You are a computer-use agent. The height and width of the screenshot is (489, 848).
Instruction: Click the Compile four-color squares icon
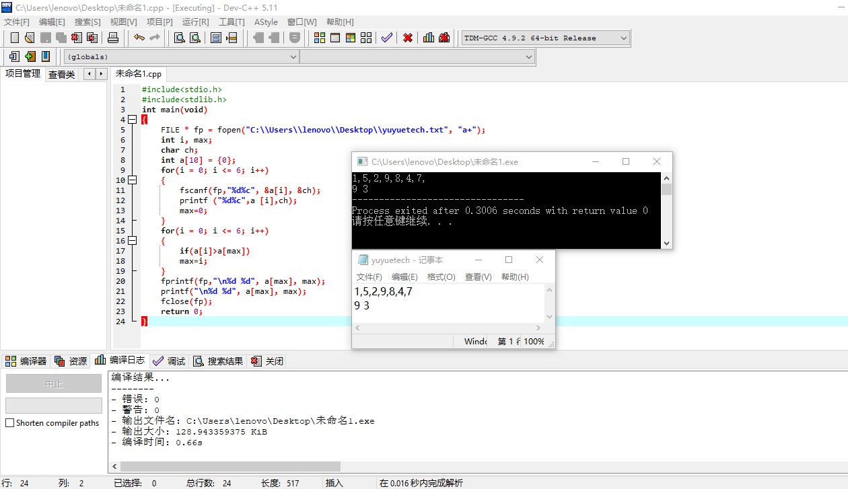tap(320, 38)
